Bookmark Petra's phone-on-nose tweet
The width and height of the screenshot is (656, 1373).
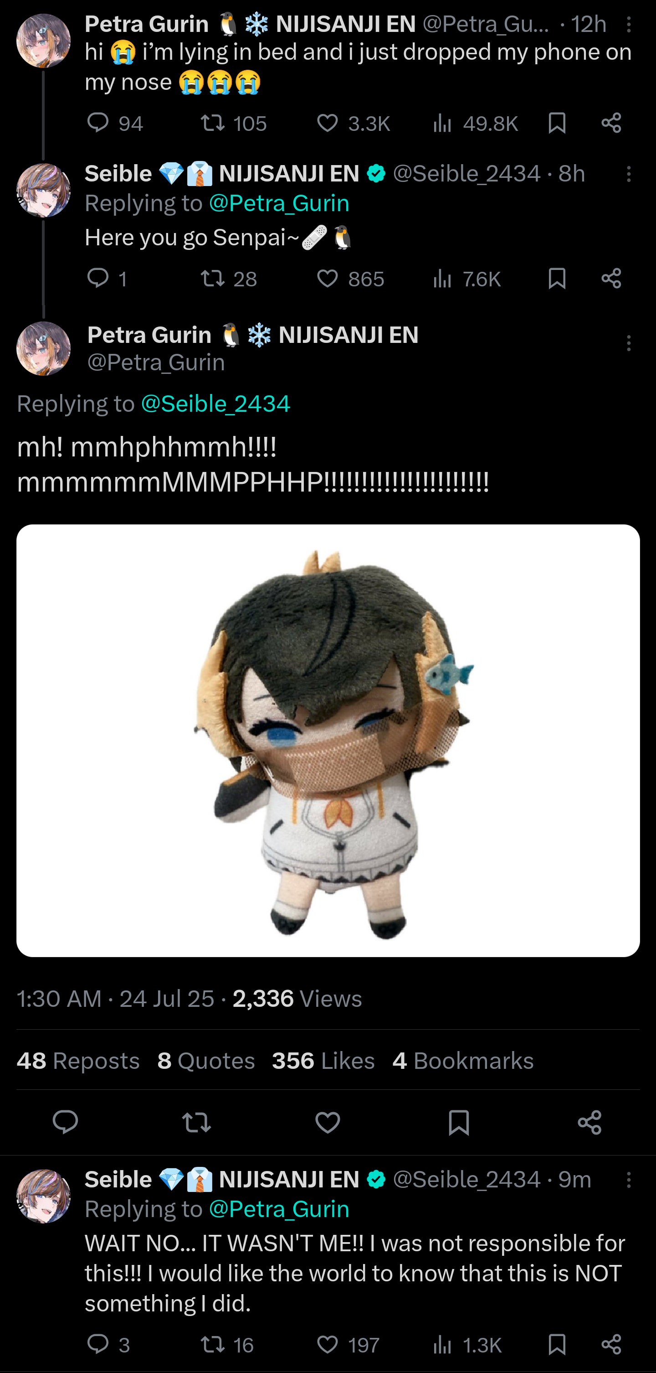tap(557, 123)
